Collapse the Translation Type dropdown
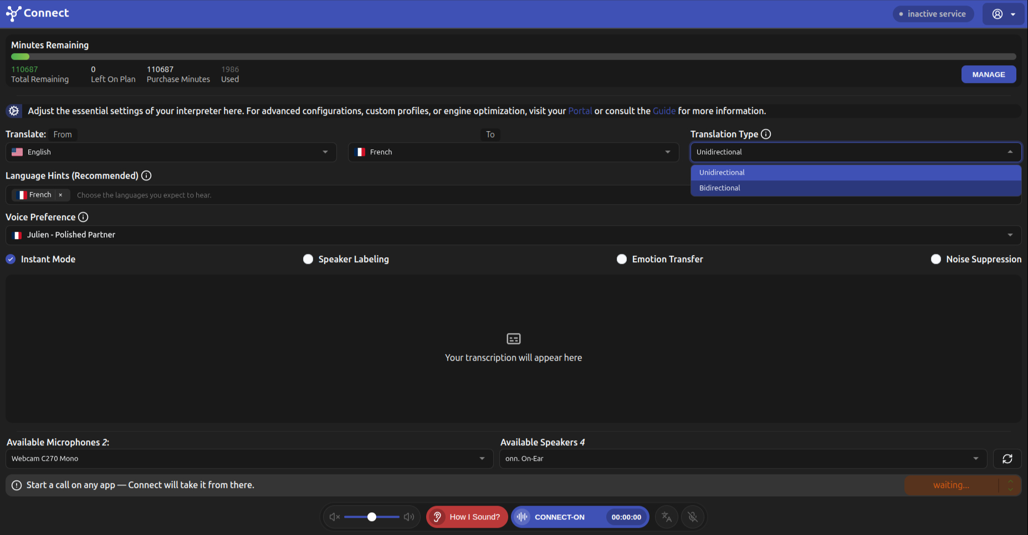 [856, 152]
